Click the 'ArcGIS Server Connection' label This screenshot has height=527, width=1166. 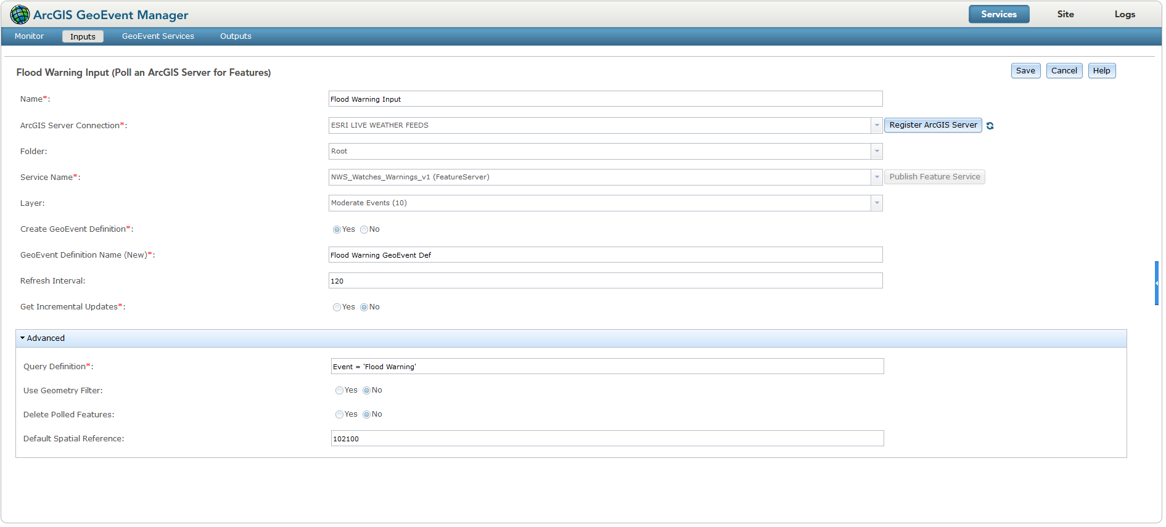(74, 126)
